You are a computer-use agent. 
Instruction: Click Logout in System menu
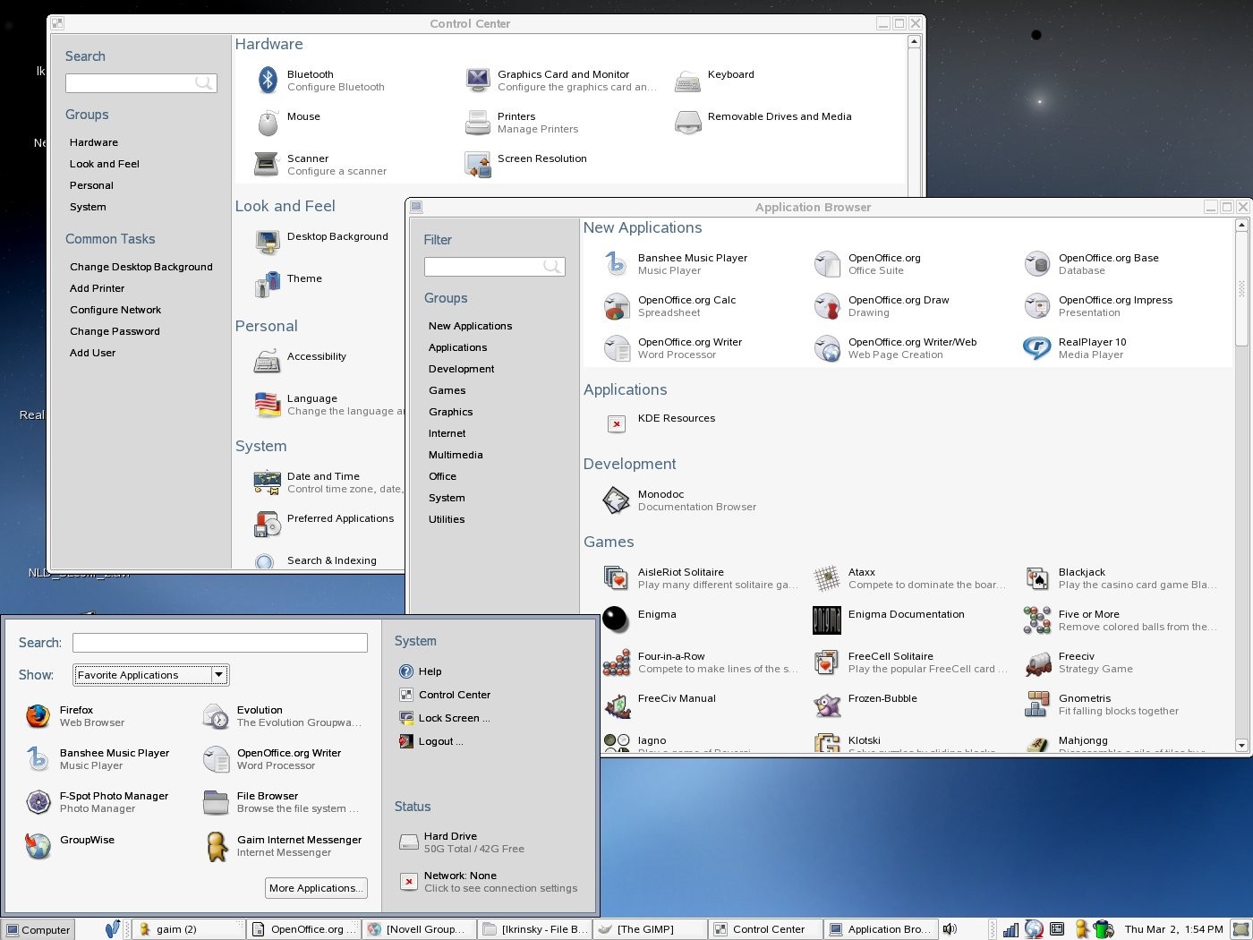[430, 741]
